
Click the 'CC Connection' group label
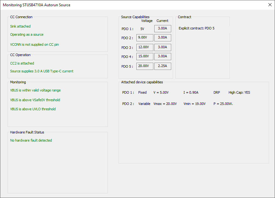click(21, 17)
